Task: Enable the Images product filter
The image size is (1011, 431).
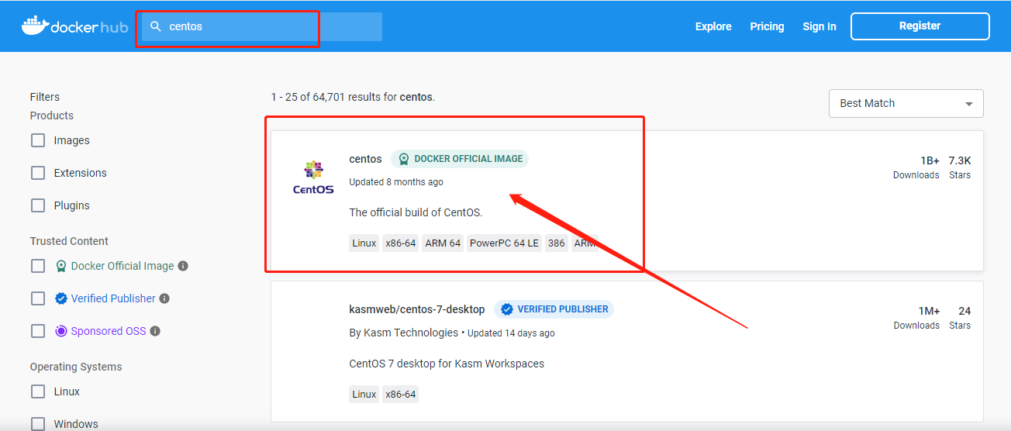Action: click(x=38, y=140)
